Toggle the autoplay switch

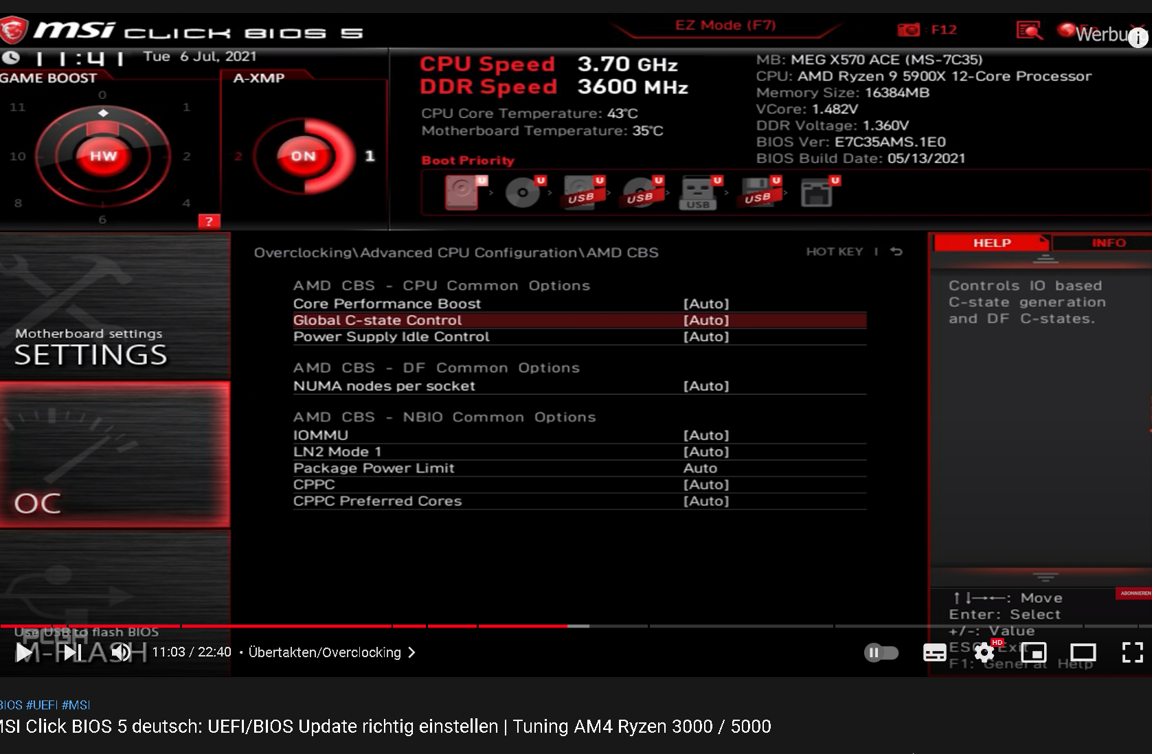coord(881,652)
